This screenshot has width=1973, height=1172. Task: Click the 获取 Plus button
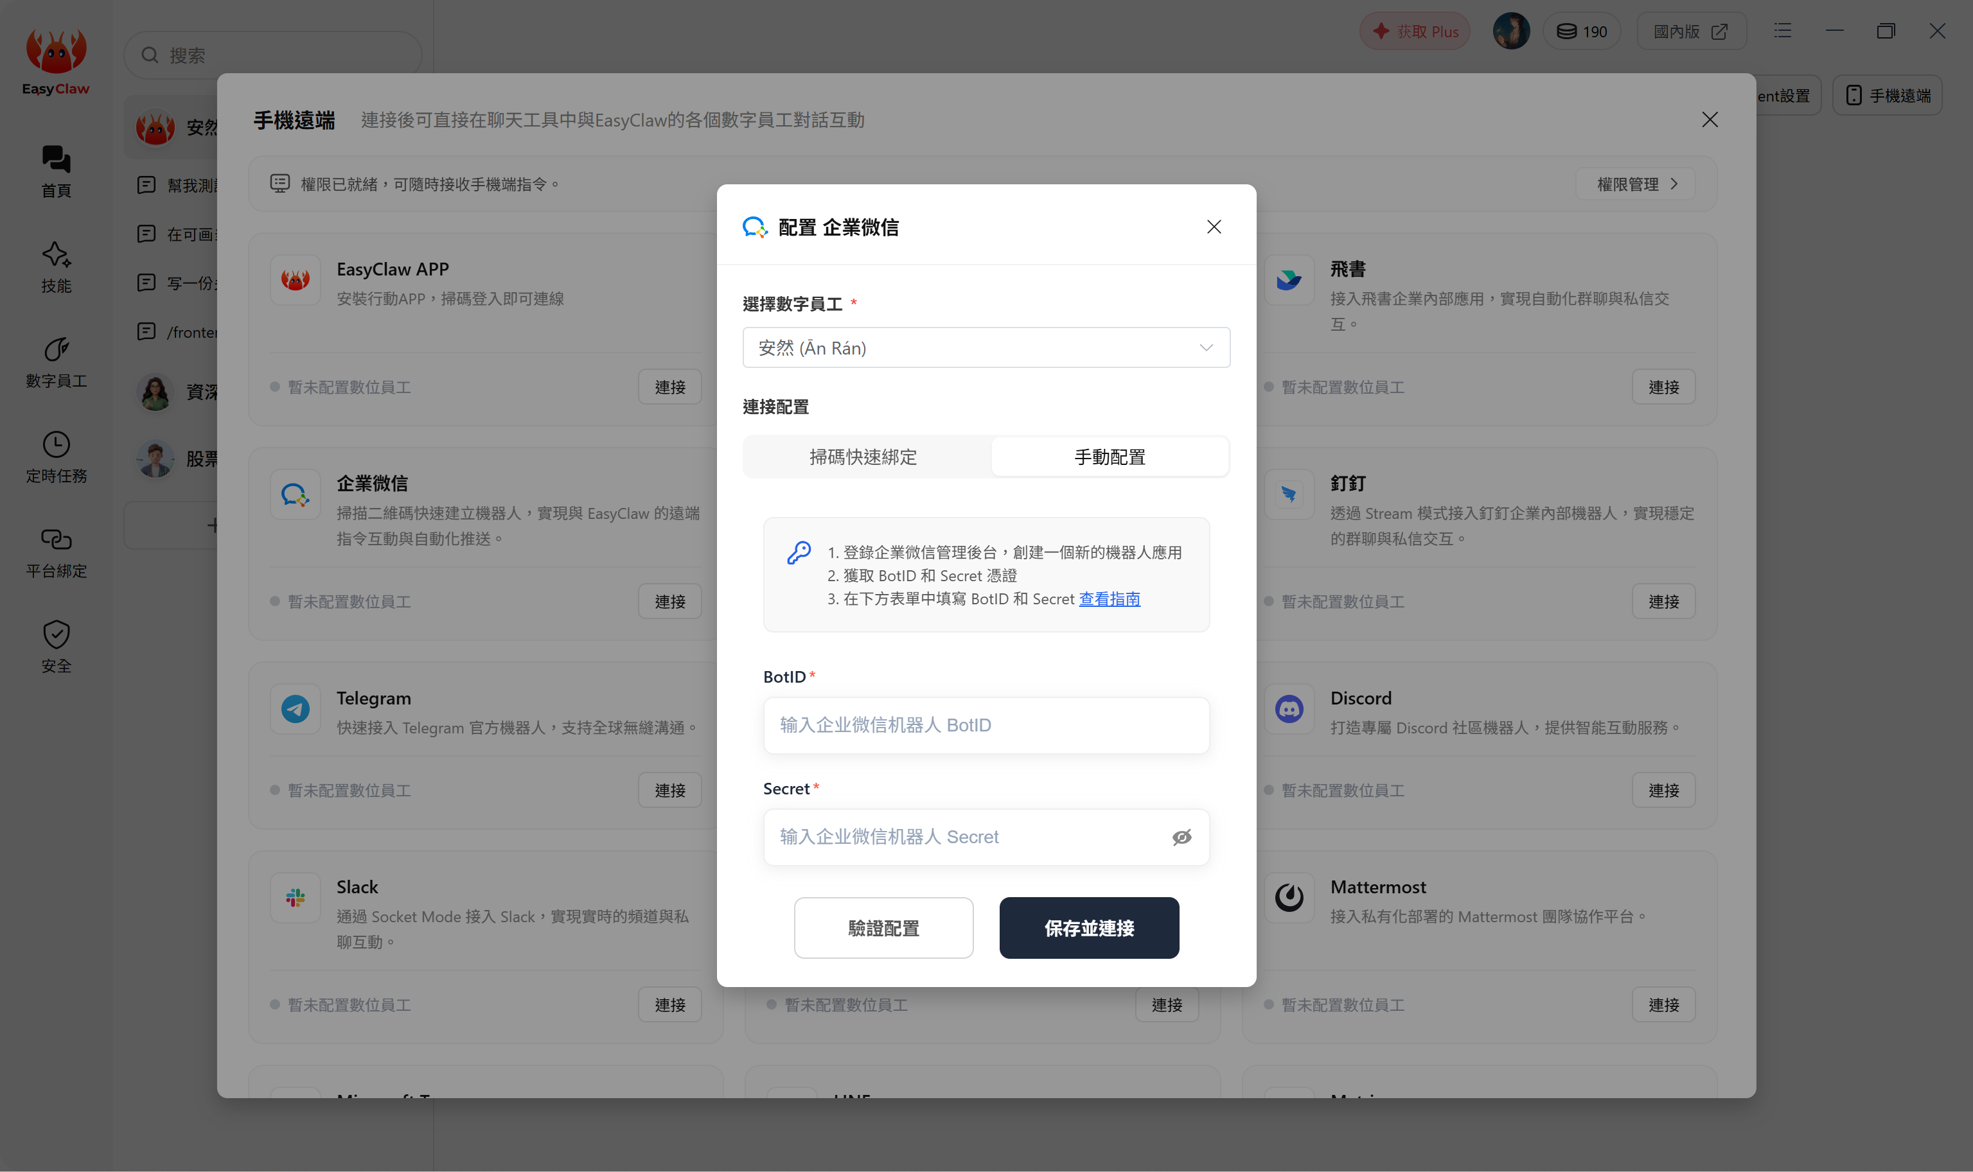coord(1414,31)
